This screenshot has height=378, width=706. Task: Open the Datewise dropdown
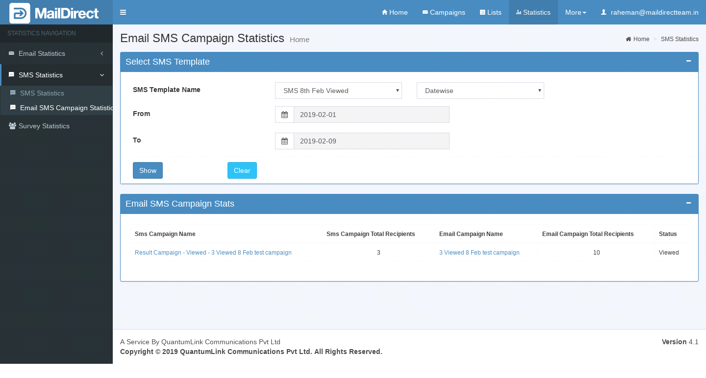coord(480,91)
